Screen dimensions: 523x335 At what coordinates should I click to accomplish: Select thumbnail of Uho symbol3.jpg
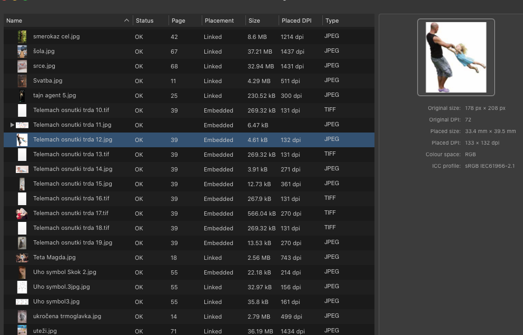coord(22,302)
